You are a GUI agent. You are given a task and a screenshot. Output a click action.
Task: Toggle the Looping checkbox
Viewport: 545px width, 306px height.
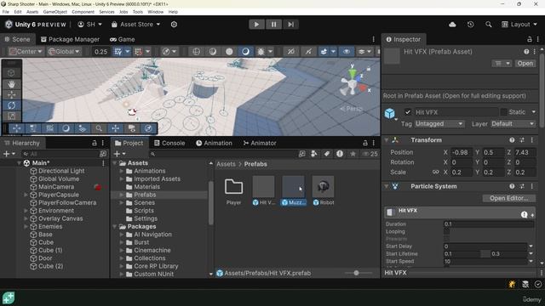446,231
